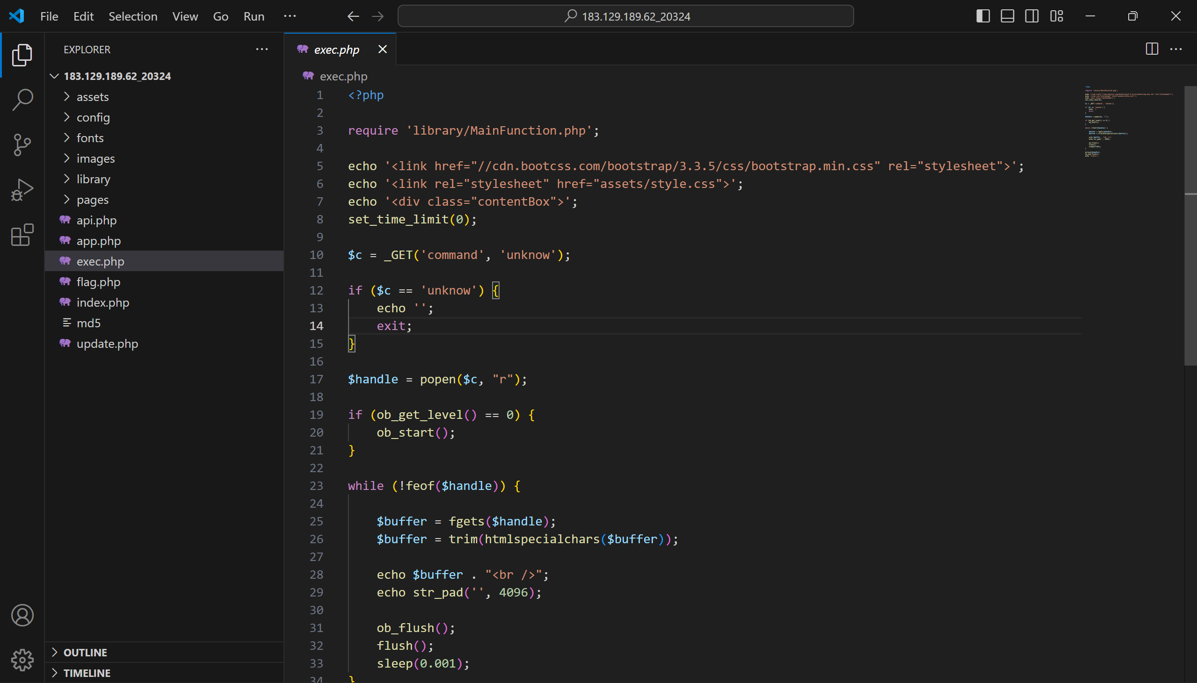Expand the TIMELINE section
The image size is (1197, 683).
164,673
